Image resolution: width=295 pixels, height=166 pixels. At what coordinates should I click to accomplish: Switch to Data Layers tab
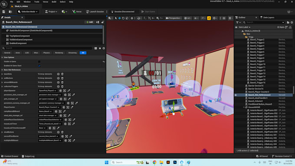coord(267,17)
